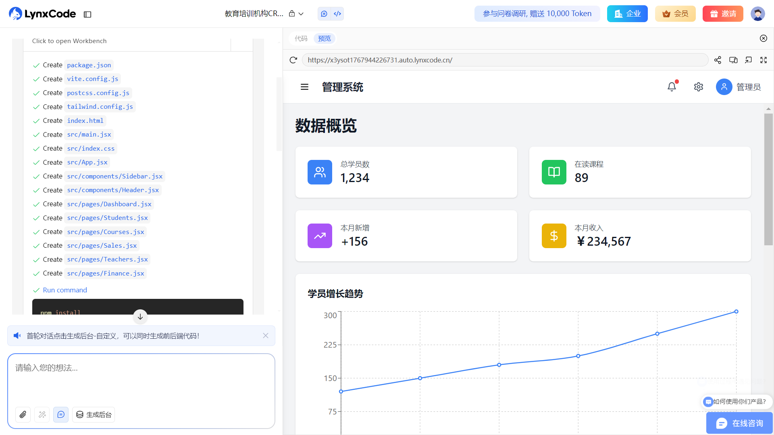Click the 企业 button
774x435 pixels.
pos(627,14)
